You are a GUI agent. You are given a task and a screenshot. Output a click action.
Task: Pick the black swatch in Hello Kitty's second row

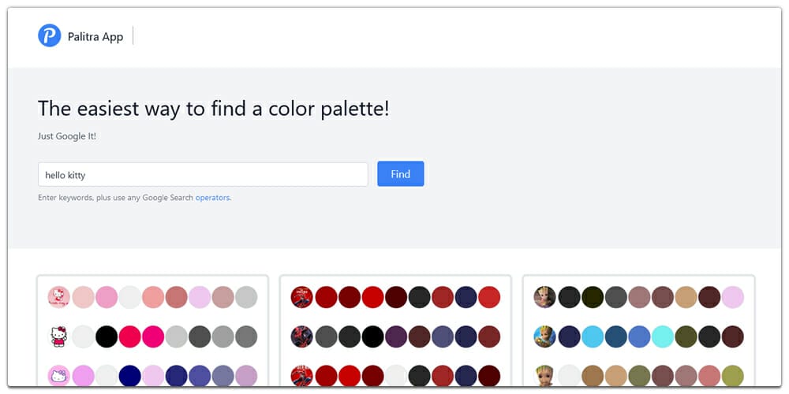point(107,336)
